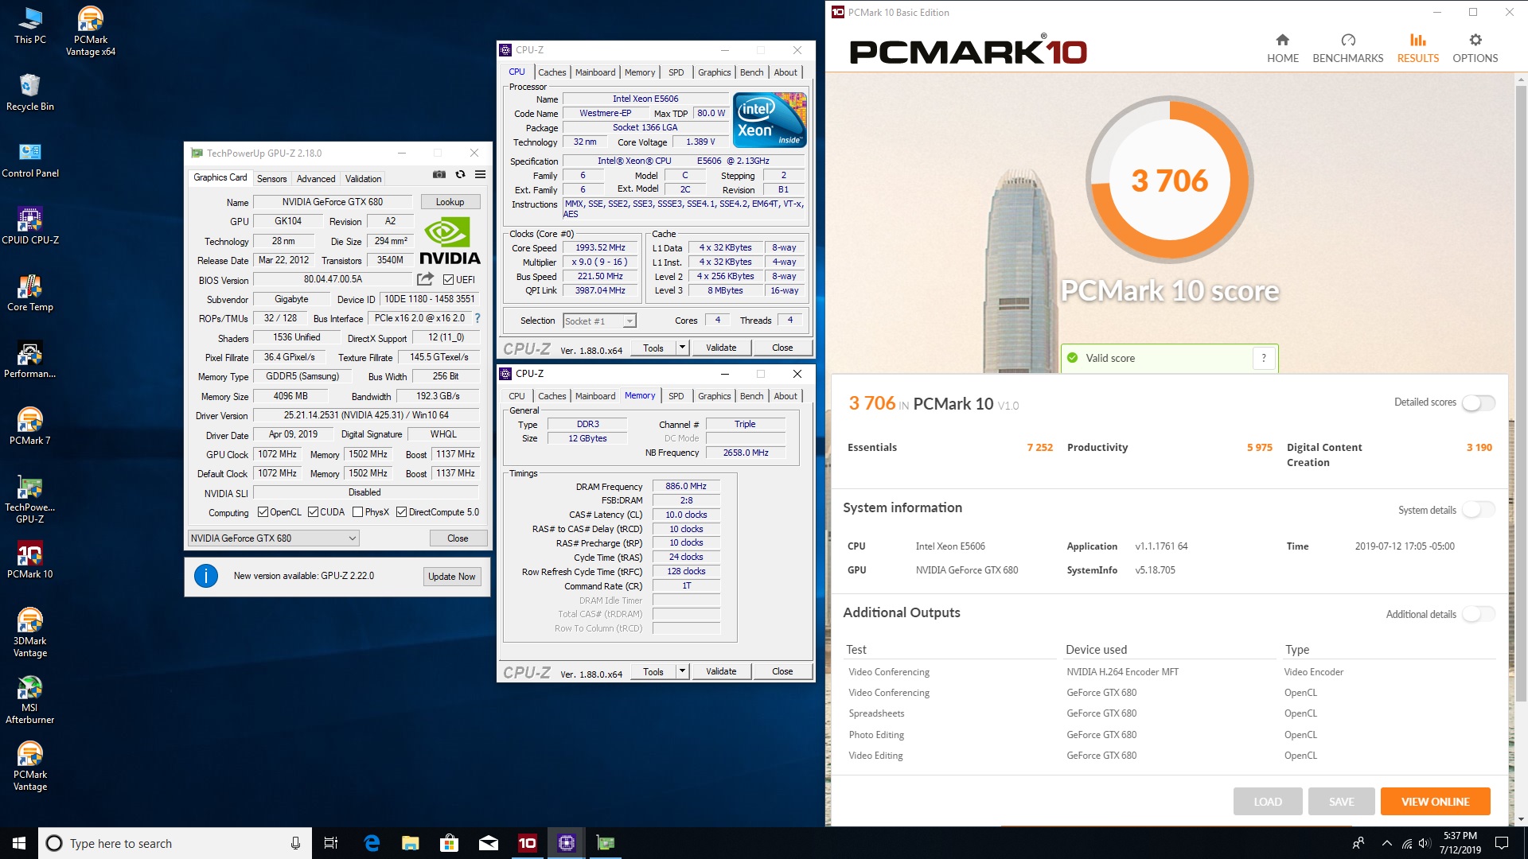Image resolution: width=1528 pixels, height=859 pixels.
Task: Click taskbar search box
Action: click(x=175, y=843)
